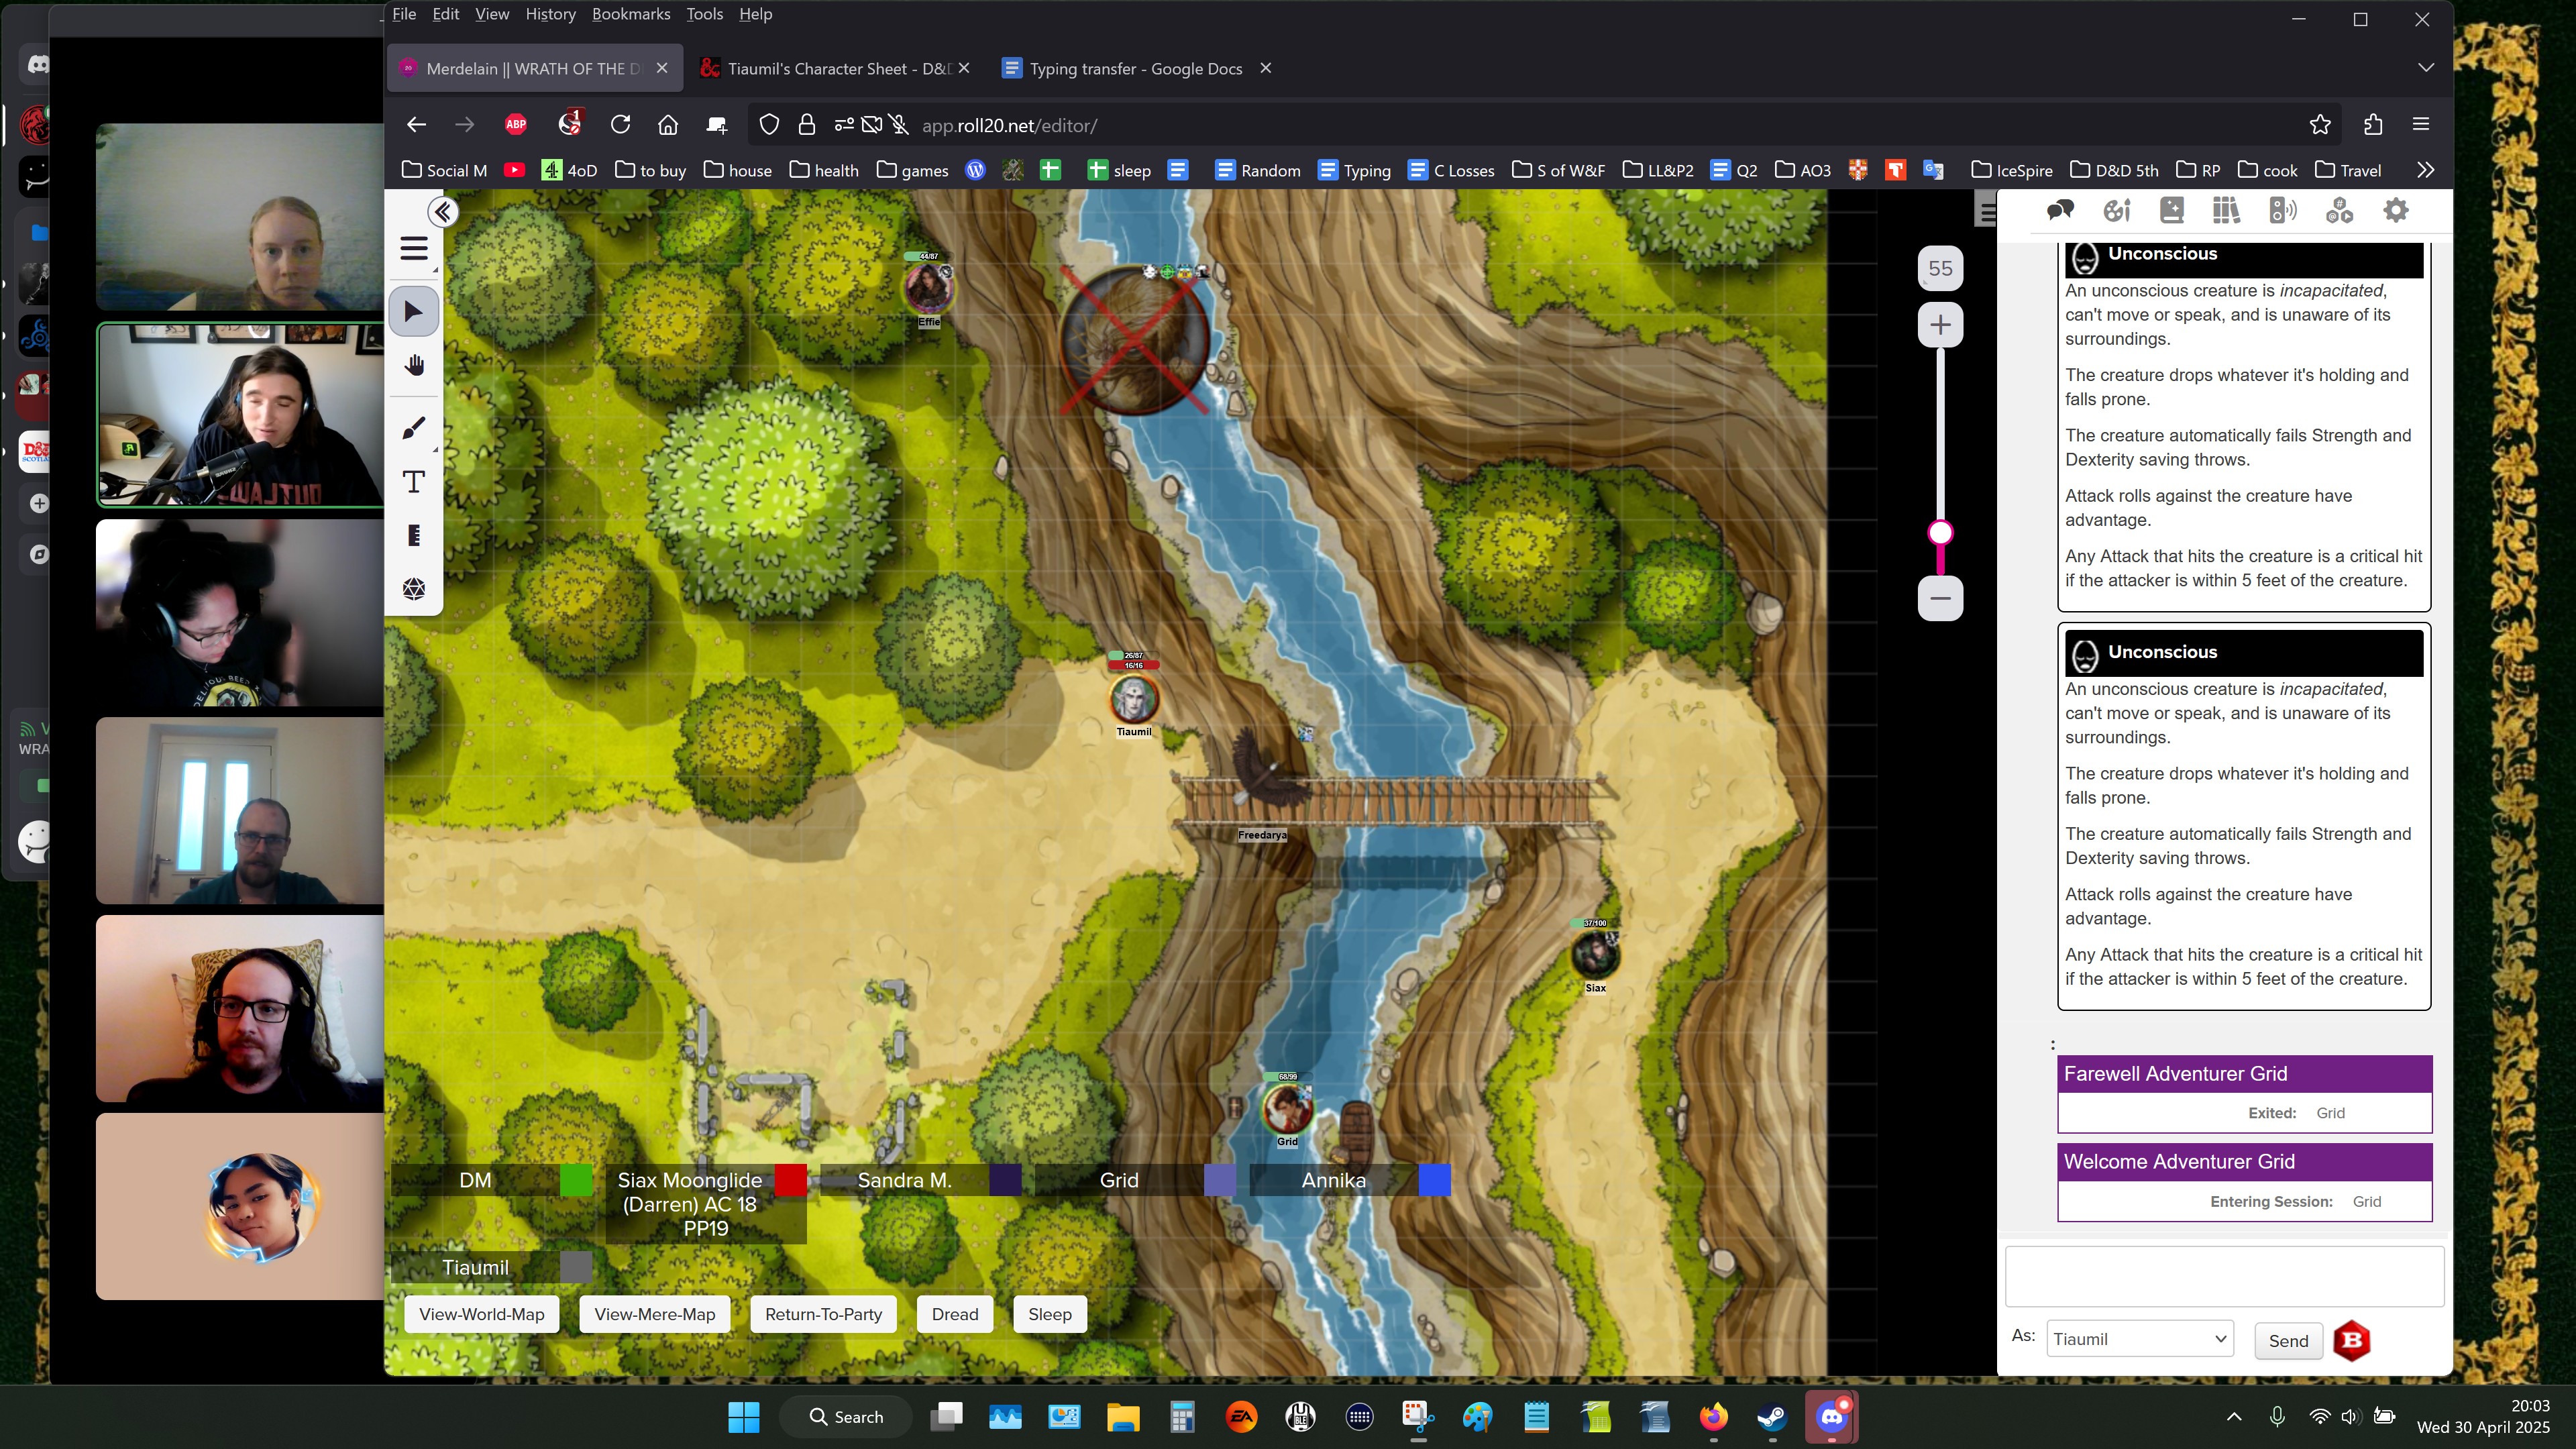Screen dimensions: 2576x1449
Task: Collapse the toolbar with double-chevron button
Action: (x=443, y=211)
